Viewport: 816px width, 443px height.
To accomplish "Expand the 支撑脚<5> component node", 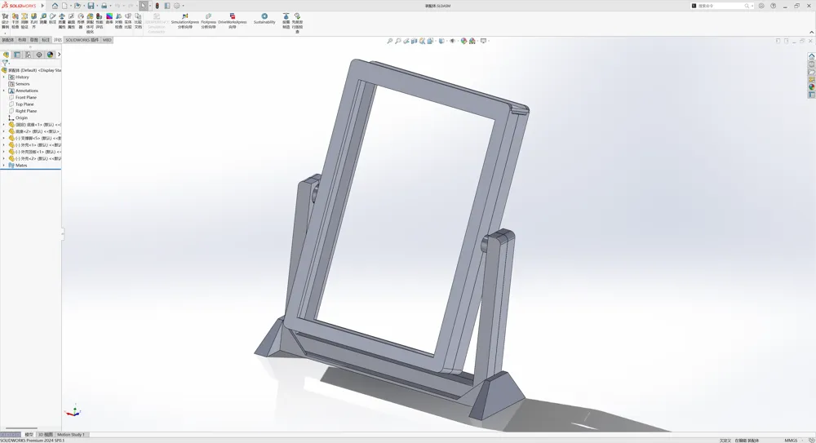I will [x=3, y=138].
